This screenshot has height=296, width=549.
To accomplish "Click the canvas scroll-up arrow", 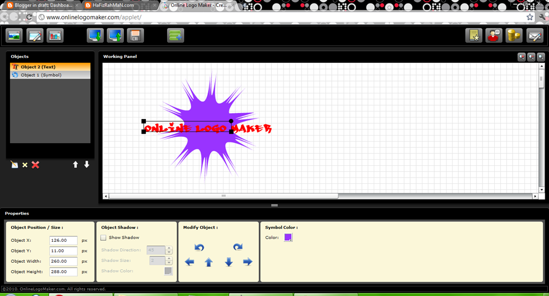I will [x=541, y=66].
